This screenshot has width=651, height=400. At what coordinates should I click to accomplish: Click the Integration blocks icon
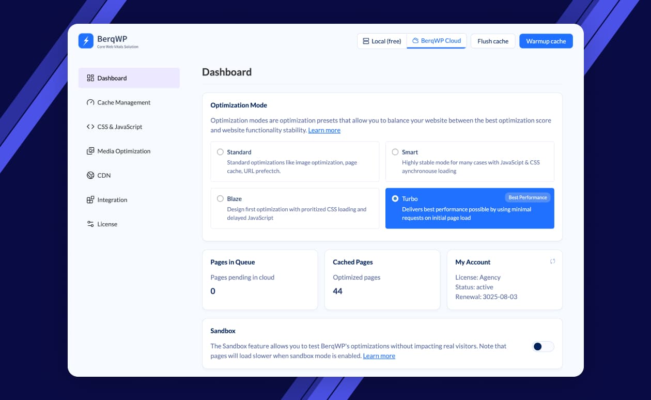tap(90, 199)
